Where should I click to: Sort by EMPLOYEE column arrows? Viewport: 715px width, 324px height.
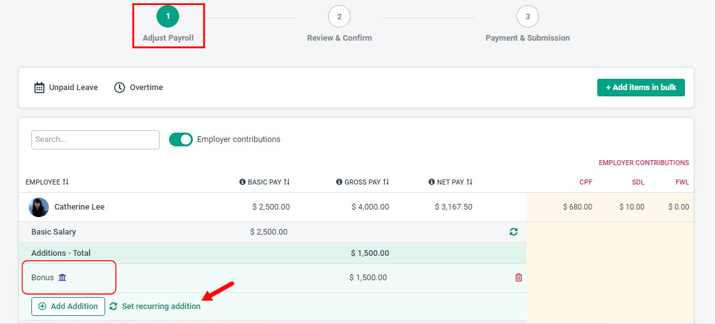click(x=66, y=182)
